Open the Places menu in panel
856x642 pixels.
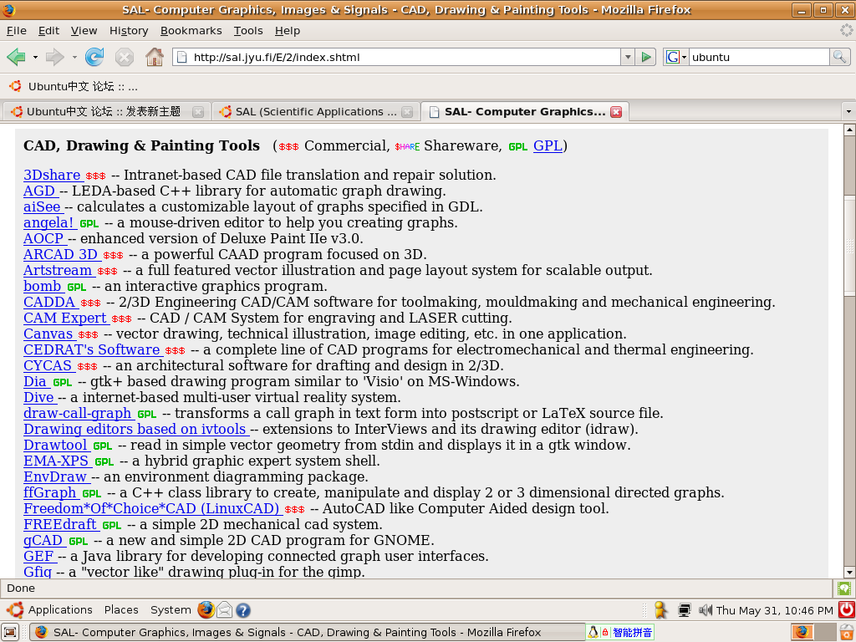(121, 609)
